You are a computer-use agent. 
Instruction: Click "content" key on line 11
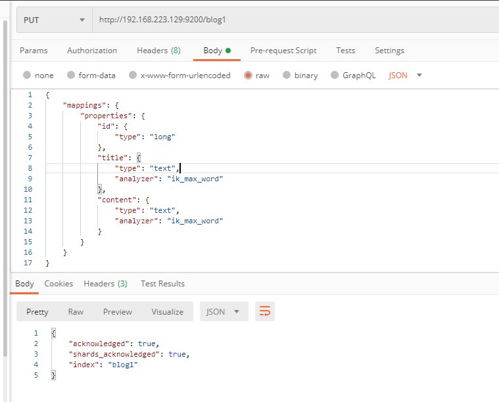[x=117, y=200]
